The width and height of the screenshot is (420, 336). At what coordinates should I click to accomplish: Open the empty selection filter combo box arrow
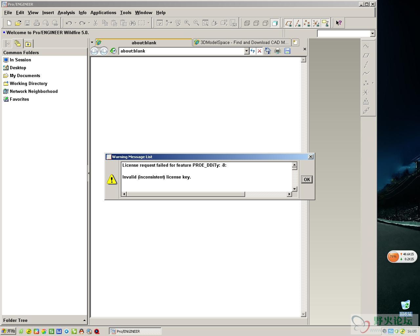[372, 33]
